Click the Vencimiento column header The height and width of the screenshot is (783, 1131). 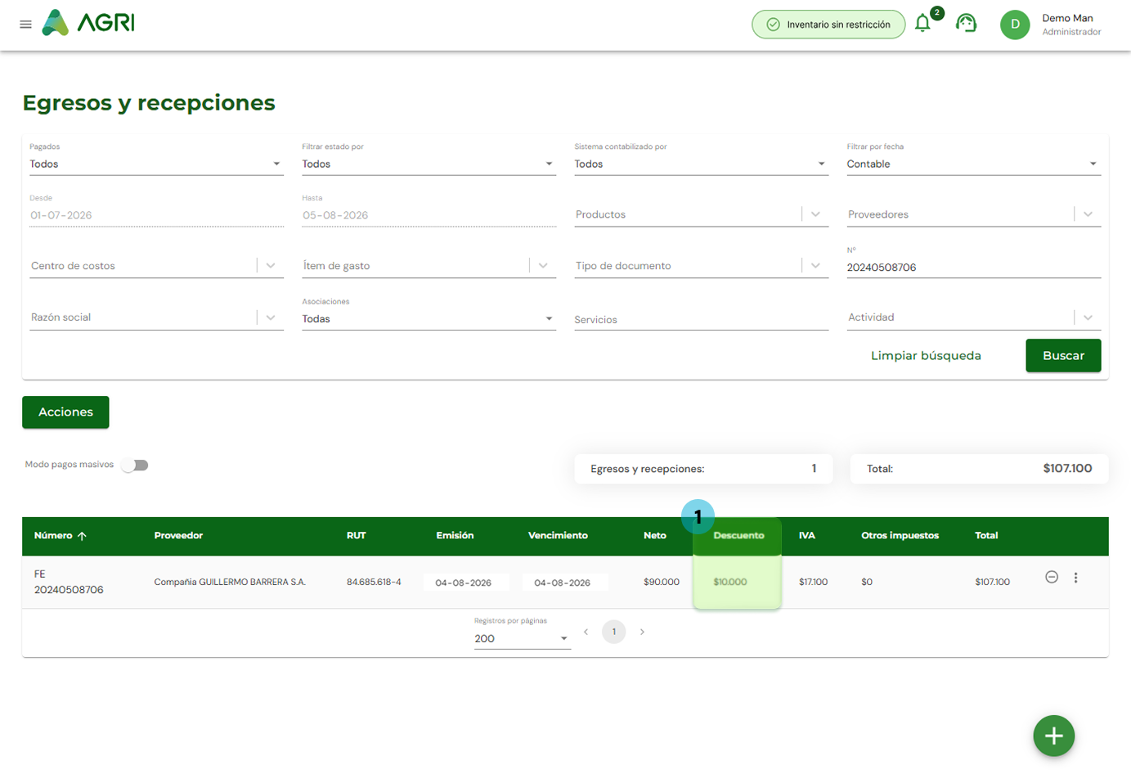pyautogui.click(x=558, y=536)
